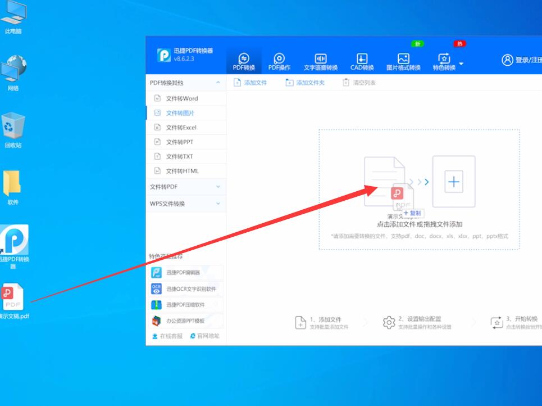Screen dimensions: 542x406
Task: Click the version v8.6.2.3 text
Action: 184,58
